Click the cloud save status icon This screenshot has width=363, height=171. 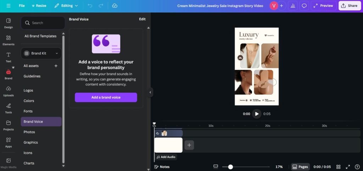115,6
